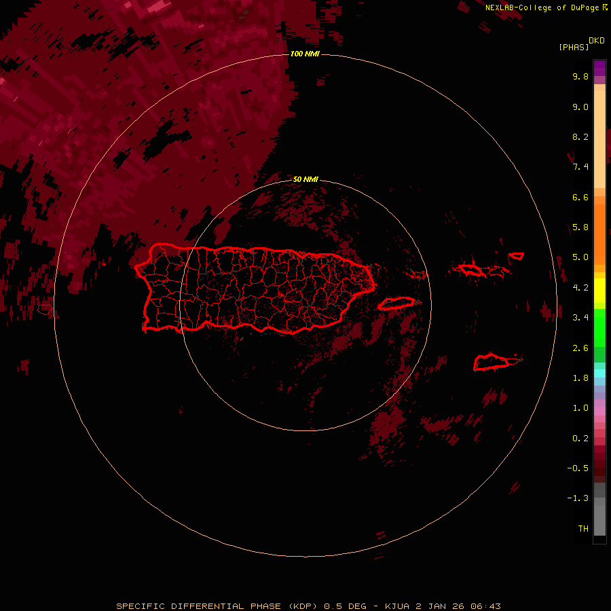The image size is (611, 611).
Task: Click the cyan segment of the color bar
Action: [599, 373]
